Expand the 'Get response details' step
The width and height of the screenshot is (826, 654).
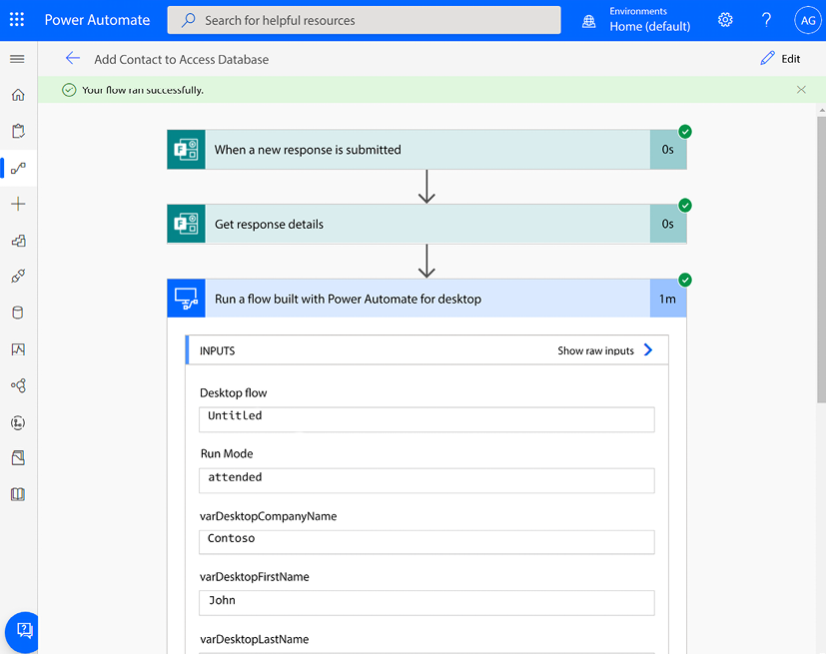click(426, 224)
